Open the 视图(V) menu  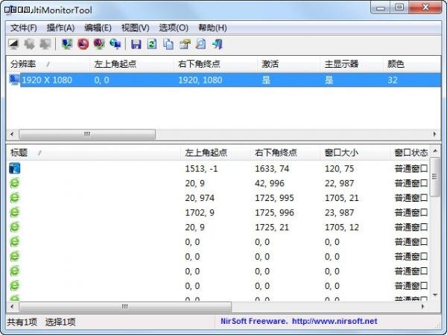click(x=136, y=28)
